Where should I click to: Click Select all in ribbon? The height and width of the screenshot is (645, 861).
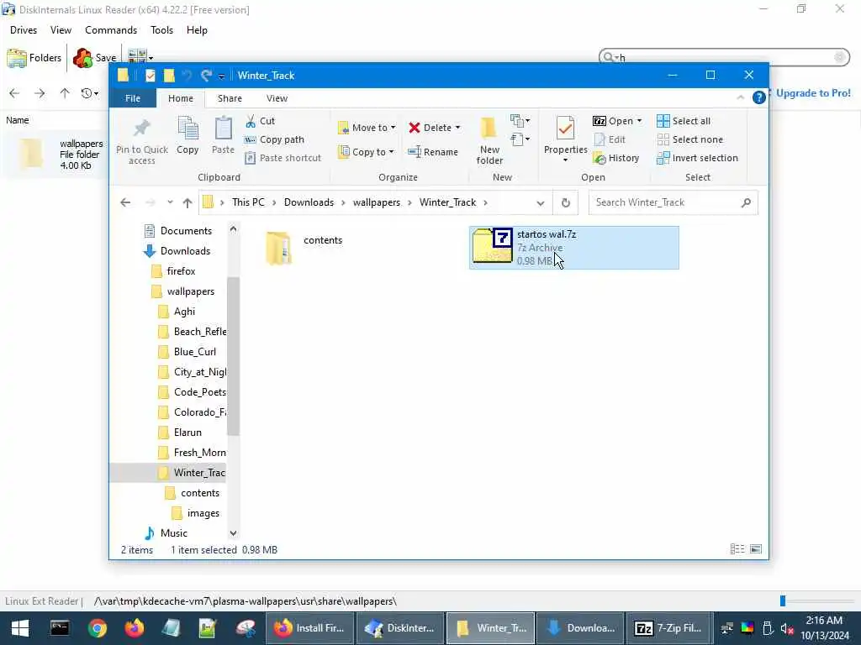pos(684,121)
